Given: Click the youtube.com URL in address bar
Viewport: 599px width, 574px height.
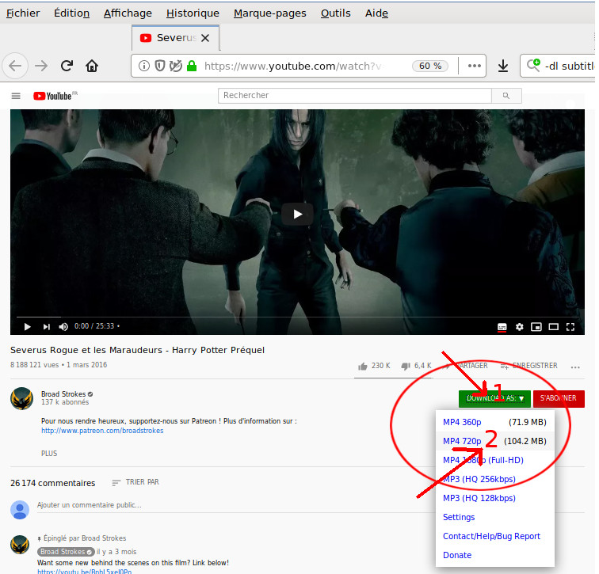Looking at the screenshot, I should (x=292, y=66).
